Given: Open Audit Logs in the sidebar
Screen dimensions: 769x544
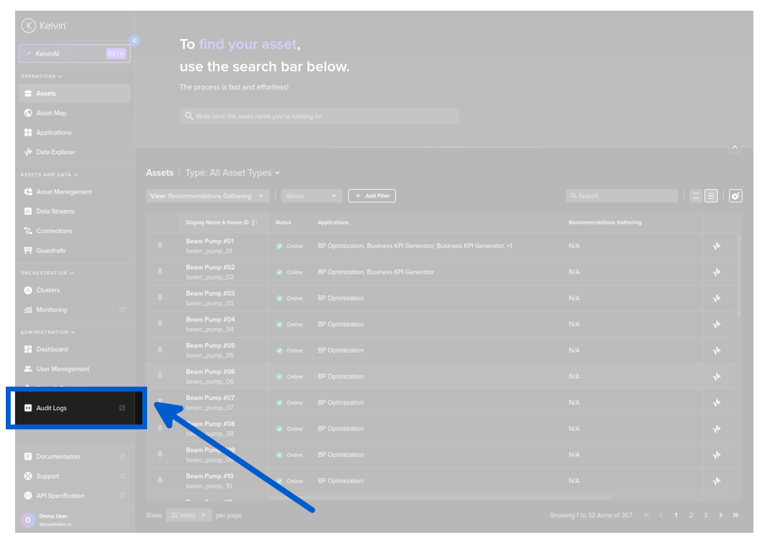Looking at the screenshot, I should [51, 408].
